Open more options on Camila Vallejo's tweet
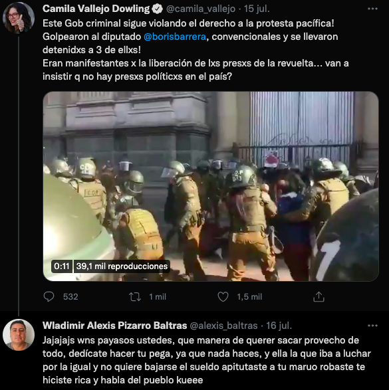 (372, 9)
